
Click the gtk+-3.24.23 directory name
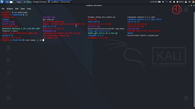coord(49,26)
